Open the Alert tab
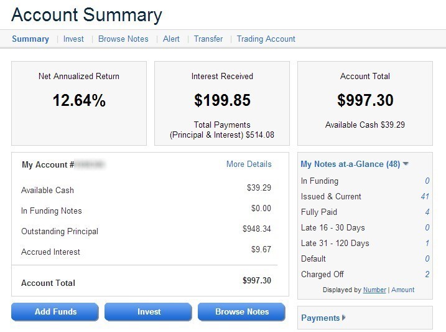Viewport: 446px width, 332px height. (171, 39)
